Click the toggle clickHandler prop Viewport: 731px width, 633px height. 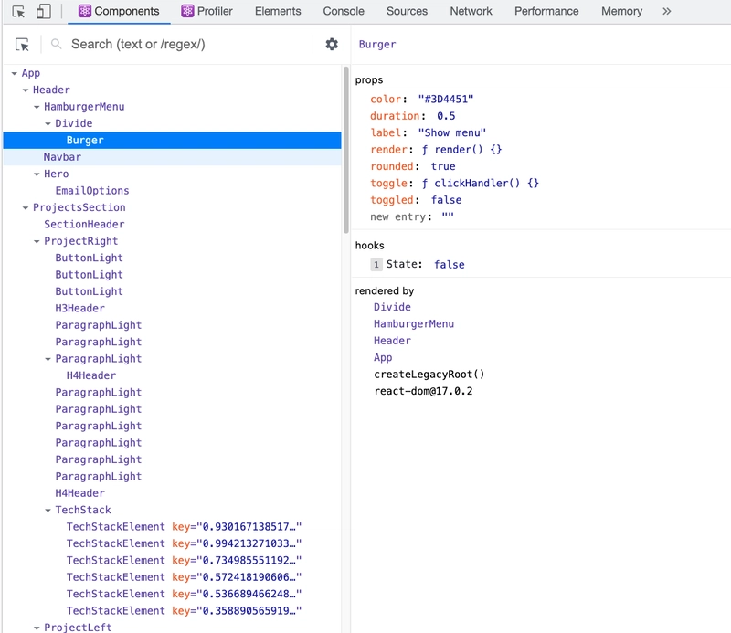click(x=481, y=184)
